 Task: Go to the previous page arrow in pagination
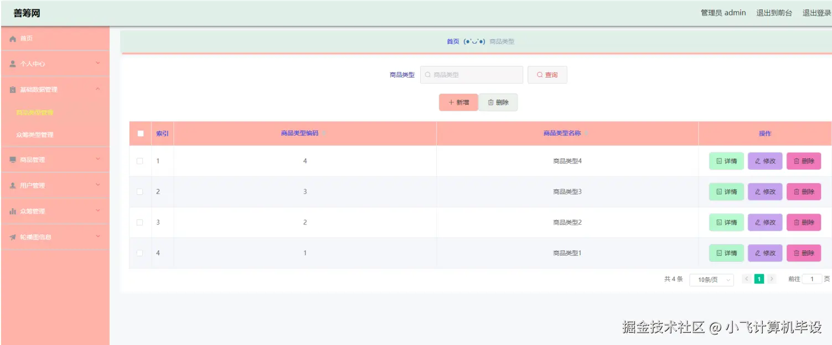(x=747, y=279)
